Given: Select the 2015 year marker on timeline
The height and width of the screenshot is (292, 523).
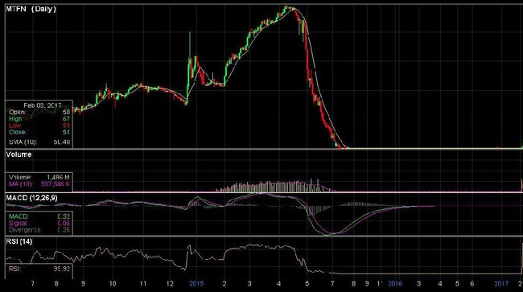Looking at the screenshot, I should pos(196,284).
